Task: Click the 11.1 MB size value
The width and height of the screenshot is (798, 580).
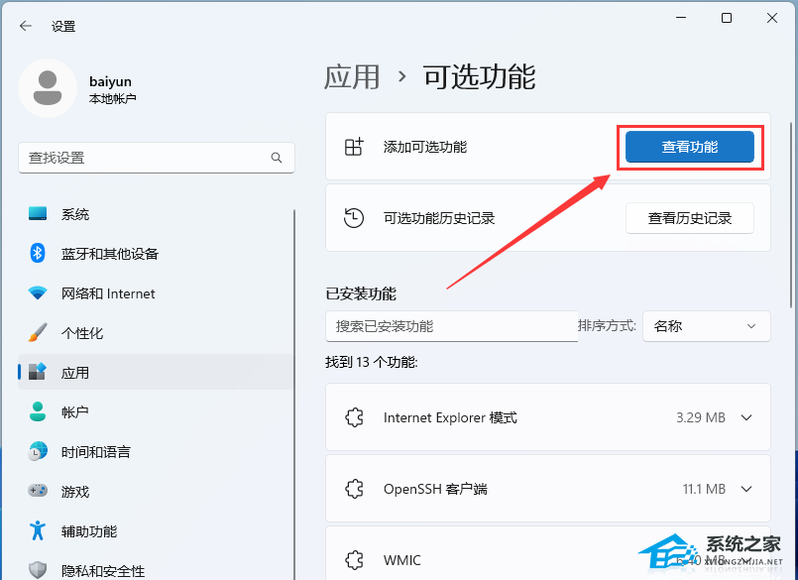Action: pos(704,489)
